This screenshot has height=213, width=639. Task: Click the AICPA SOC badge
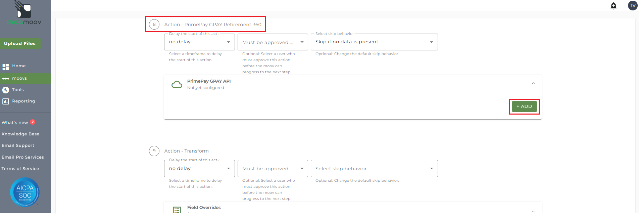25,192
